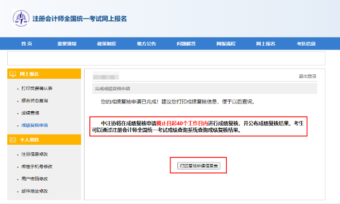This screenshot has width=340, height=204.
Task: Click the 退出登录 logout link
Action: (x=307, y=76)
